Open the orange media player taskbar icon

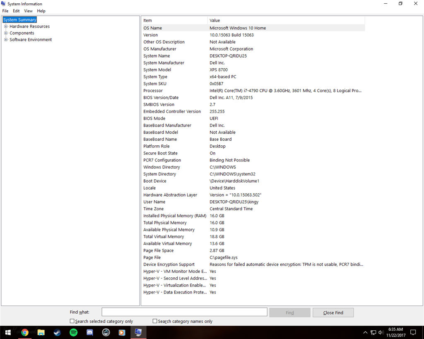[122, 332]
